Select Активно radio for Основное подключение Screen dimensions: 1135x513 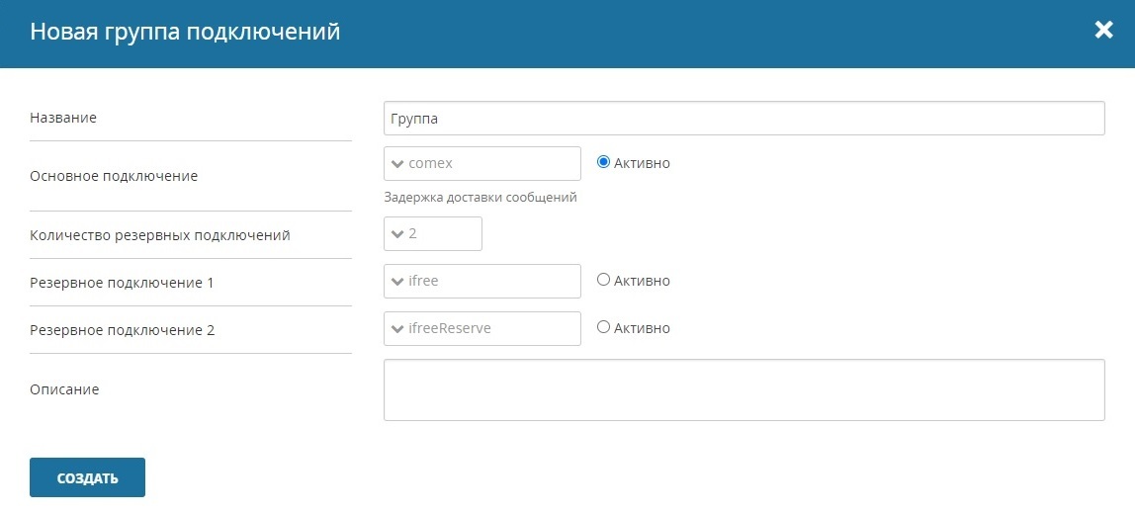pyautogui.click(x=603, y=163)
